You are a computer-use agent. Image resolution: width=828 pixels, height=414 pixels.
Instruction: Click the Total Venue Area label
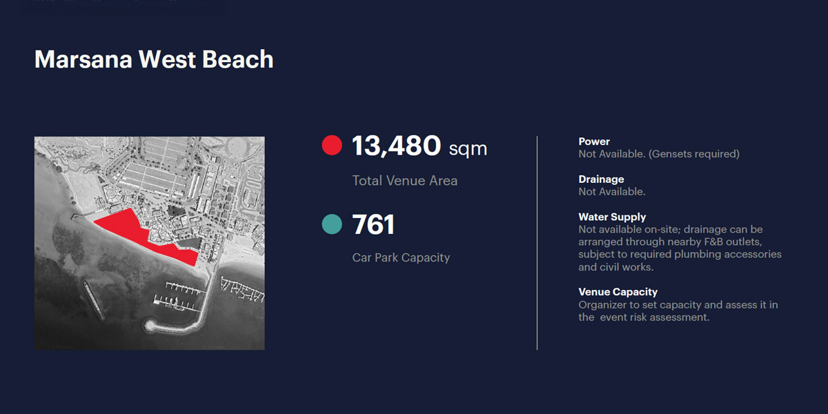pos(405,181)
